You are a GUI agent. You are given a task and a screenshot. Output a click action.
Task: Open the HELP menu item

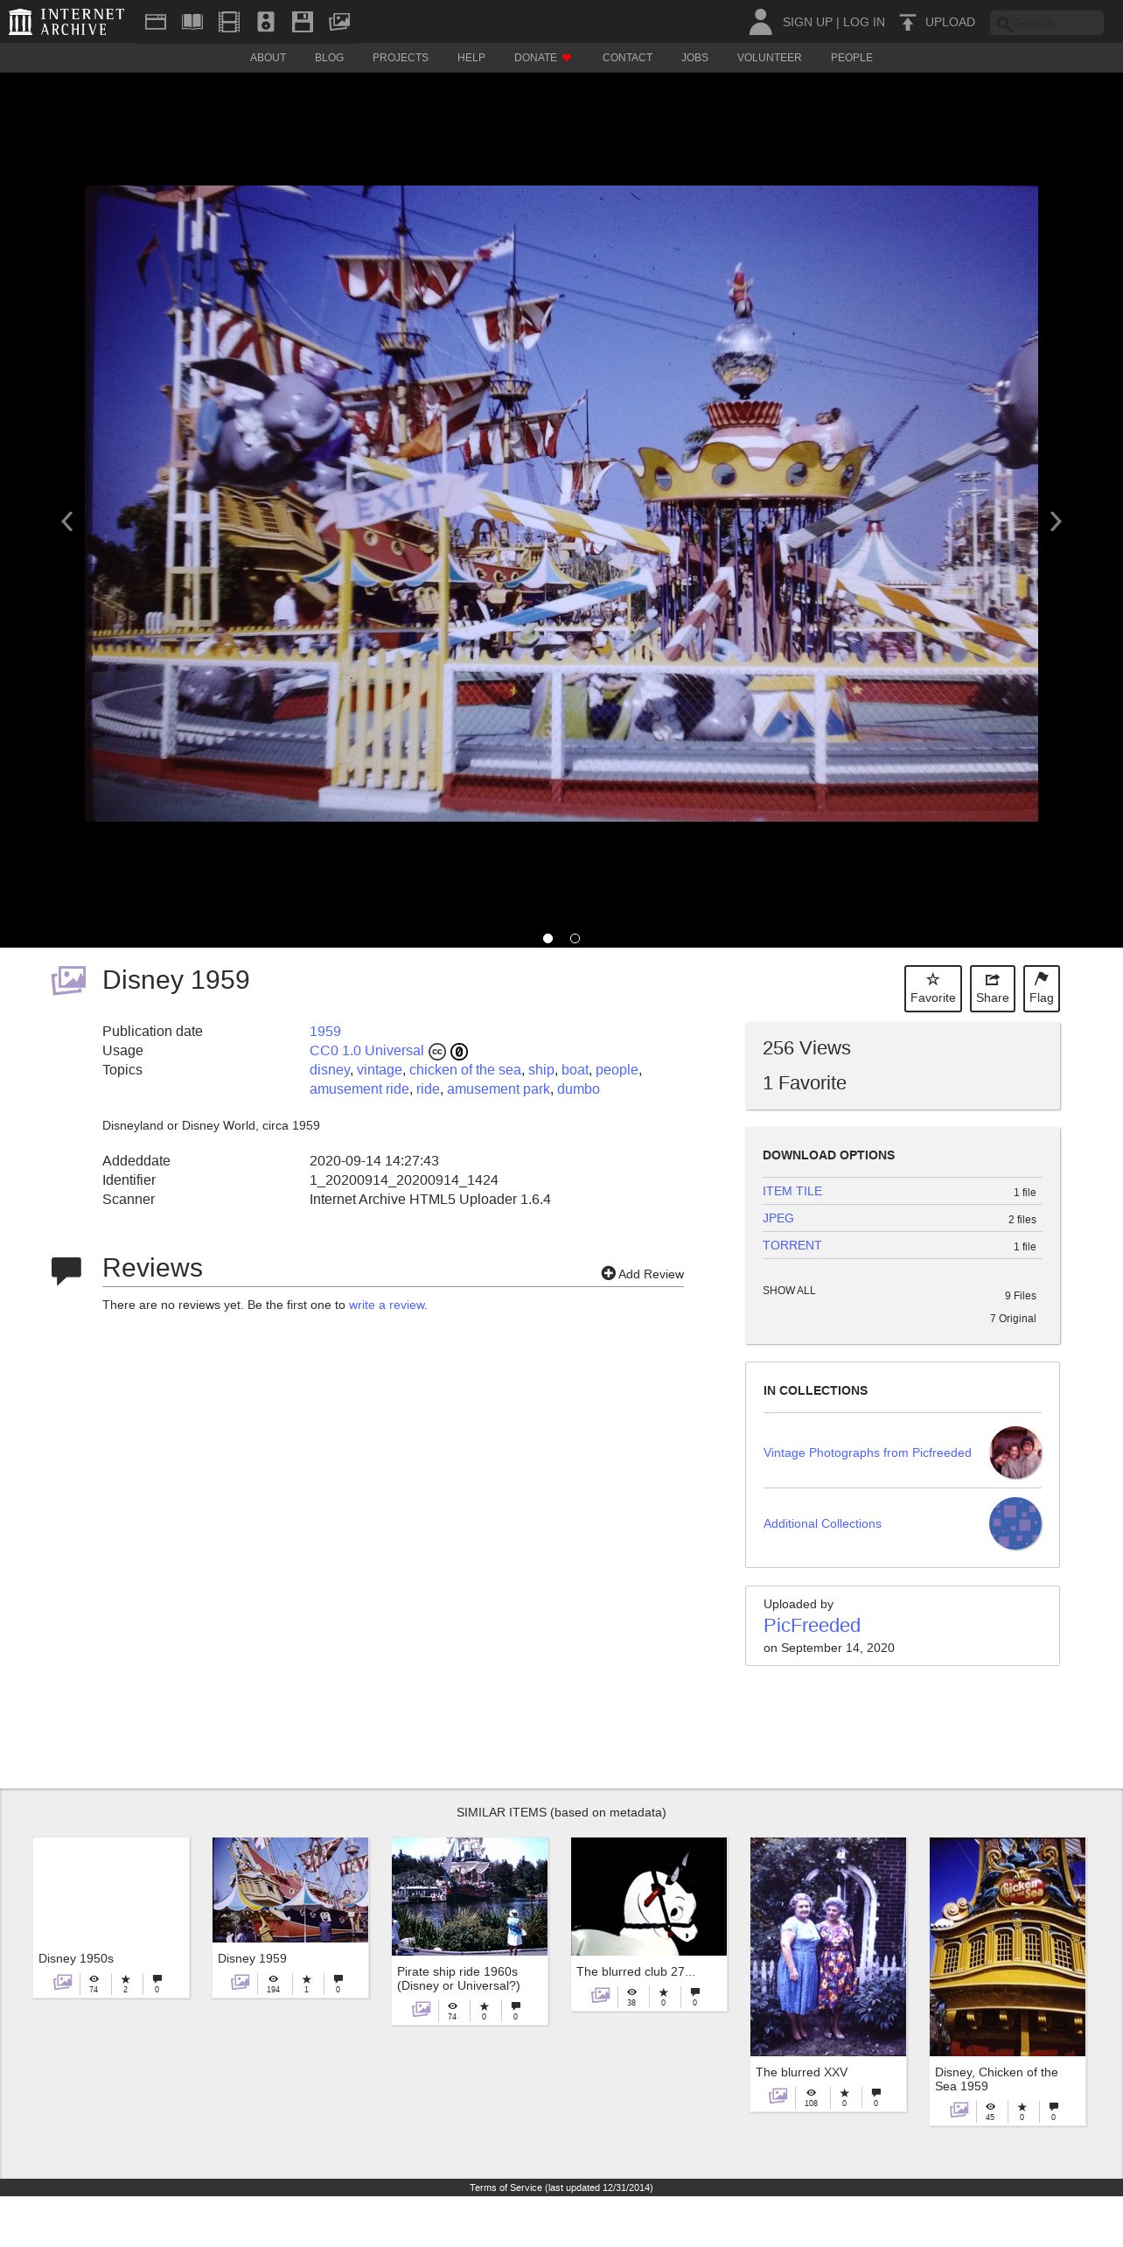[x=471, y=58]
